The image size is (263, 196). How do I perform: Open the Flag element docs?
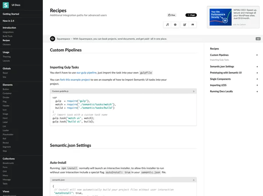pos(5,101)
